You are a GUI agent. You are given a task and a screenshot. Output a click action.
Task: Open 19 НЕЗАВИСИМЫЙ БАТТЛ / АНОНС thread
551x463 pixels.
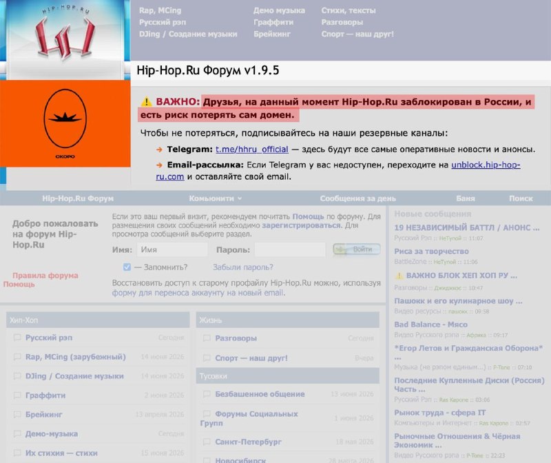coord(467,228)
